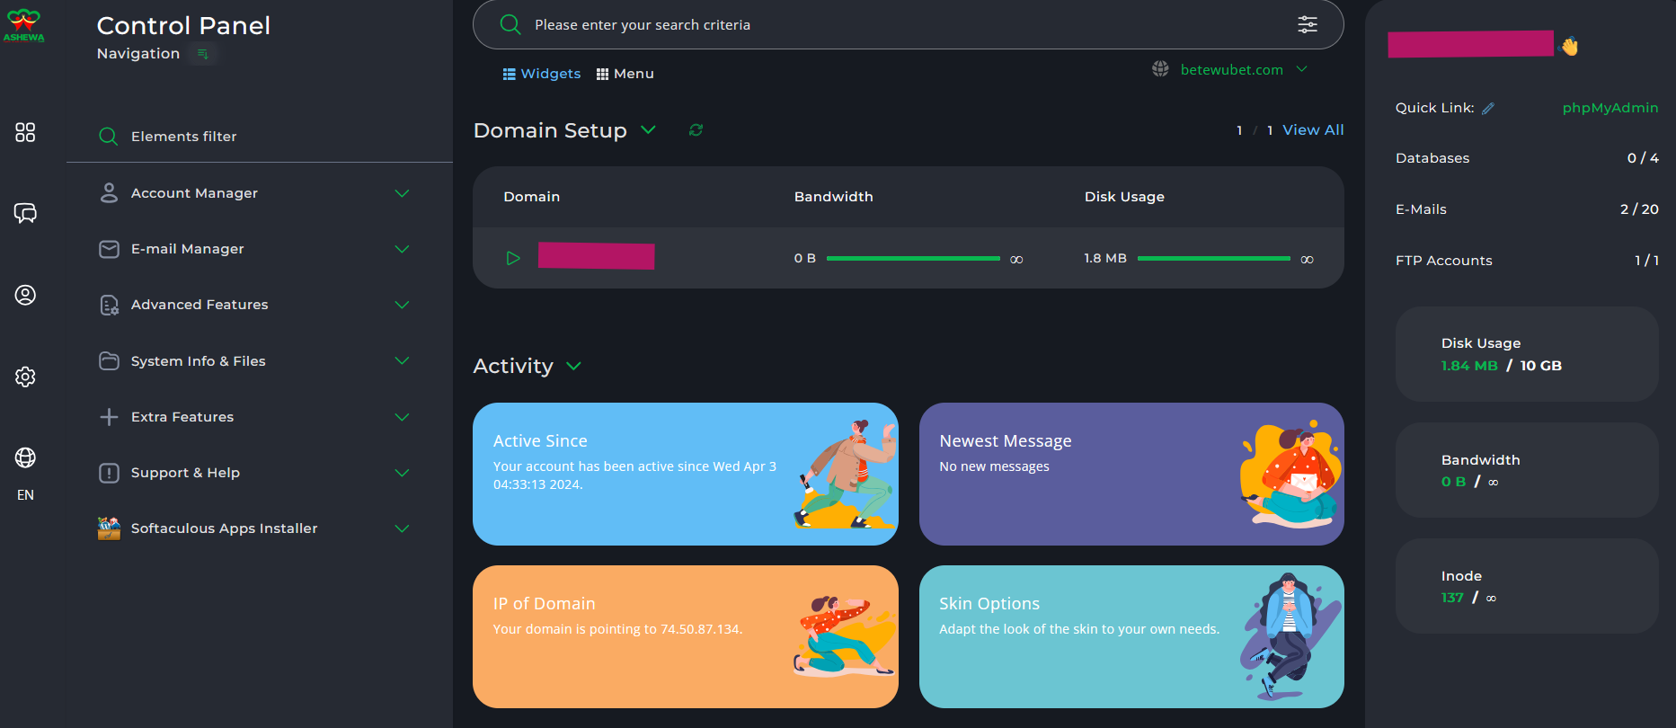1676x728 pixels.
Task: Click the FTP Accounts 1 / 1 row
Action: click(x=1527, y=261)
